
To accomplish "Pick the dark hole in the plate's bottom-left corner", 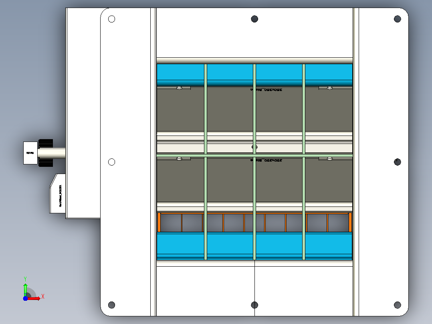I will 111,305.
